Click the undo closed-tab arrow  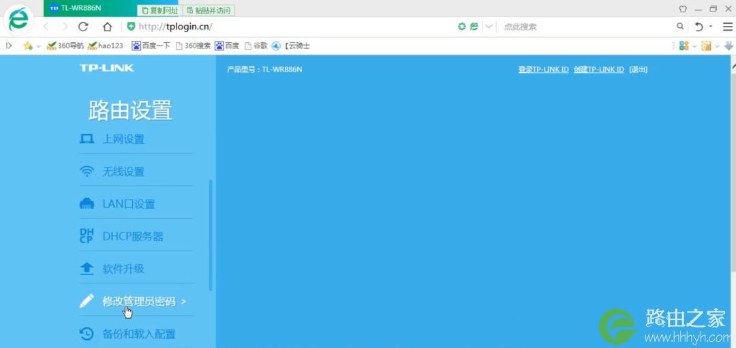point(699,27)
